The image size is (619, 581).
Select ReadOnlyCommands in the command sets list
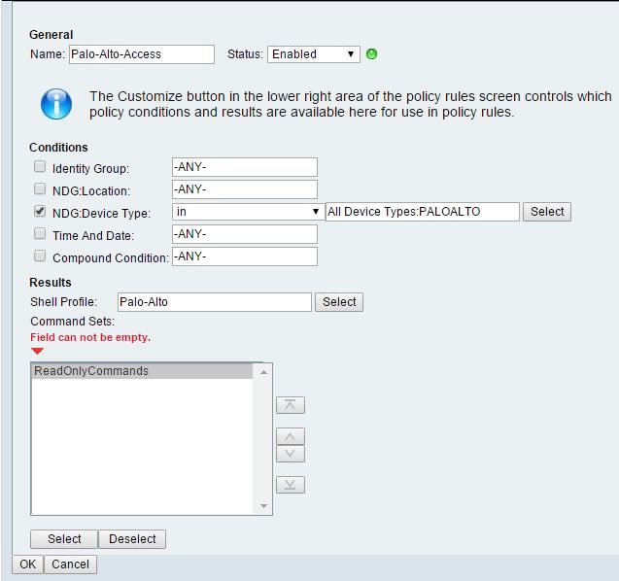[142, 371]
